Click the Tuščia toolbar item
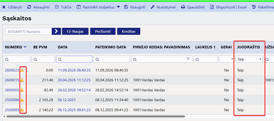 click(63, 7)
